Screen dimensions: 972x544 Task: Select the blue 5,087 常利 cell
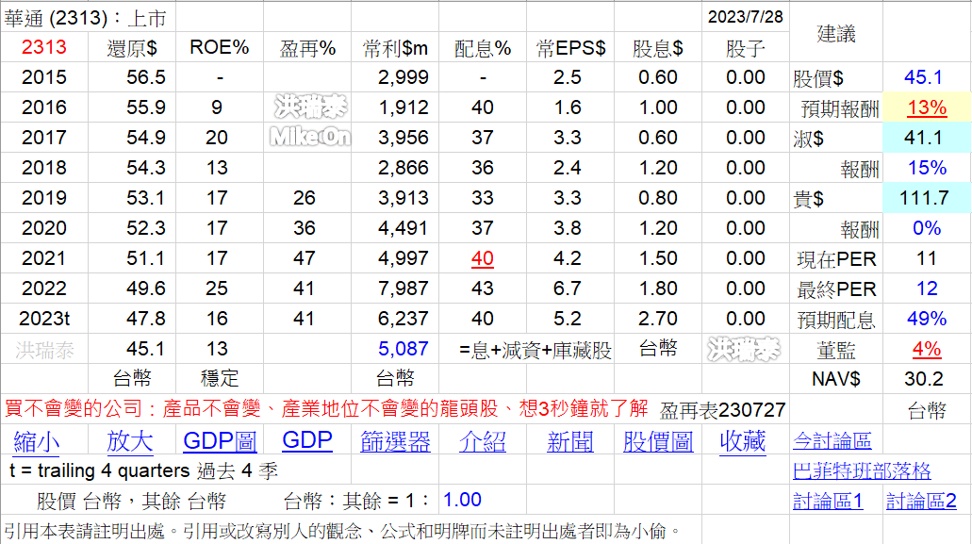pos(403,349)
